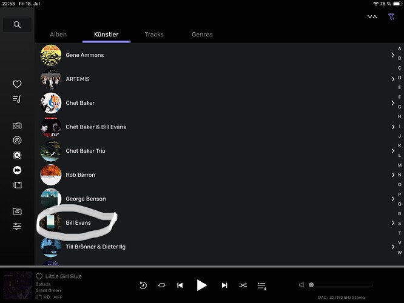
Task: Open the radio icon in sidebar
Action: (x=17, y=125)
